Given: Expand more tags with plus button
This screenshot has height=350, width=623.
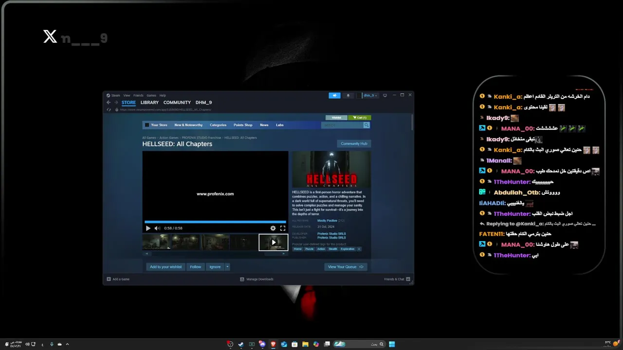Looking at the screenshot, I should point(359,249).
